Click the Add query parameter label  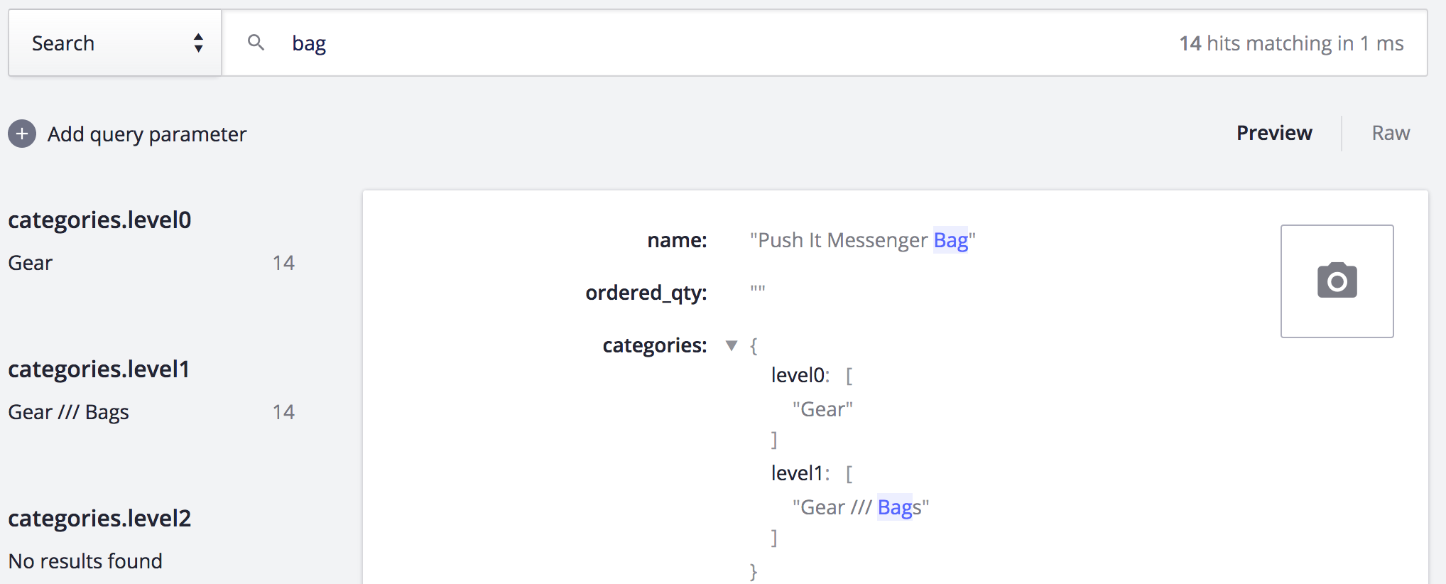click(146, 134)
